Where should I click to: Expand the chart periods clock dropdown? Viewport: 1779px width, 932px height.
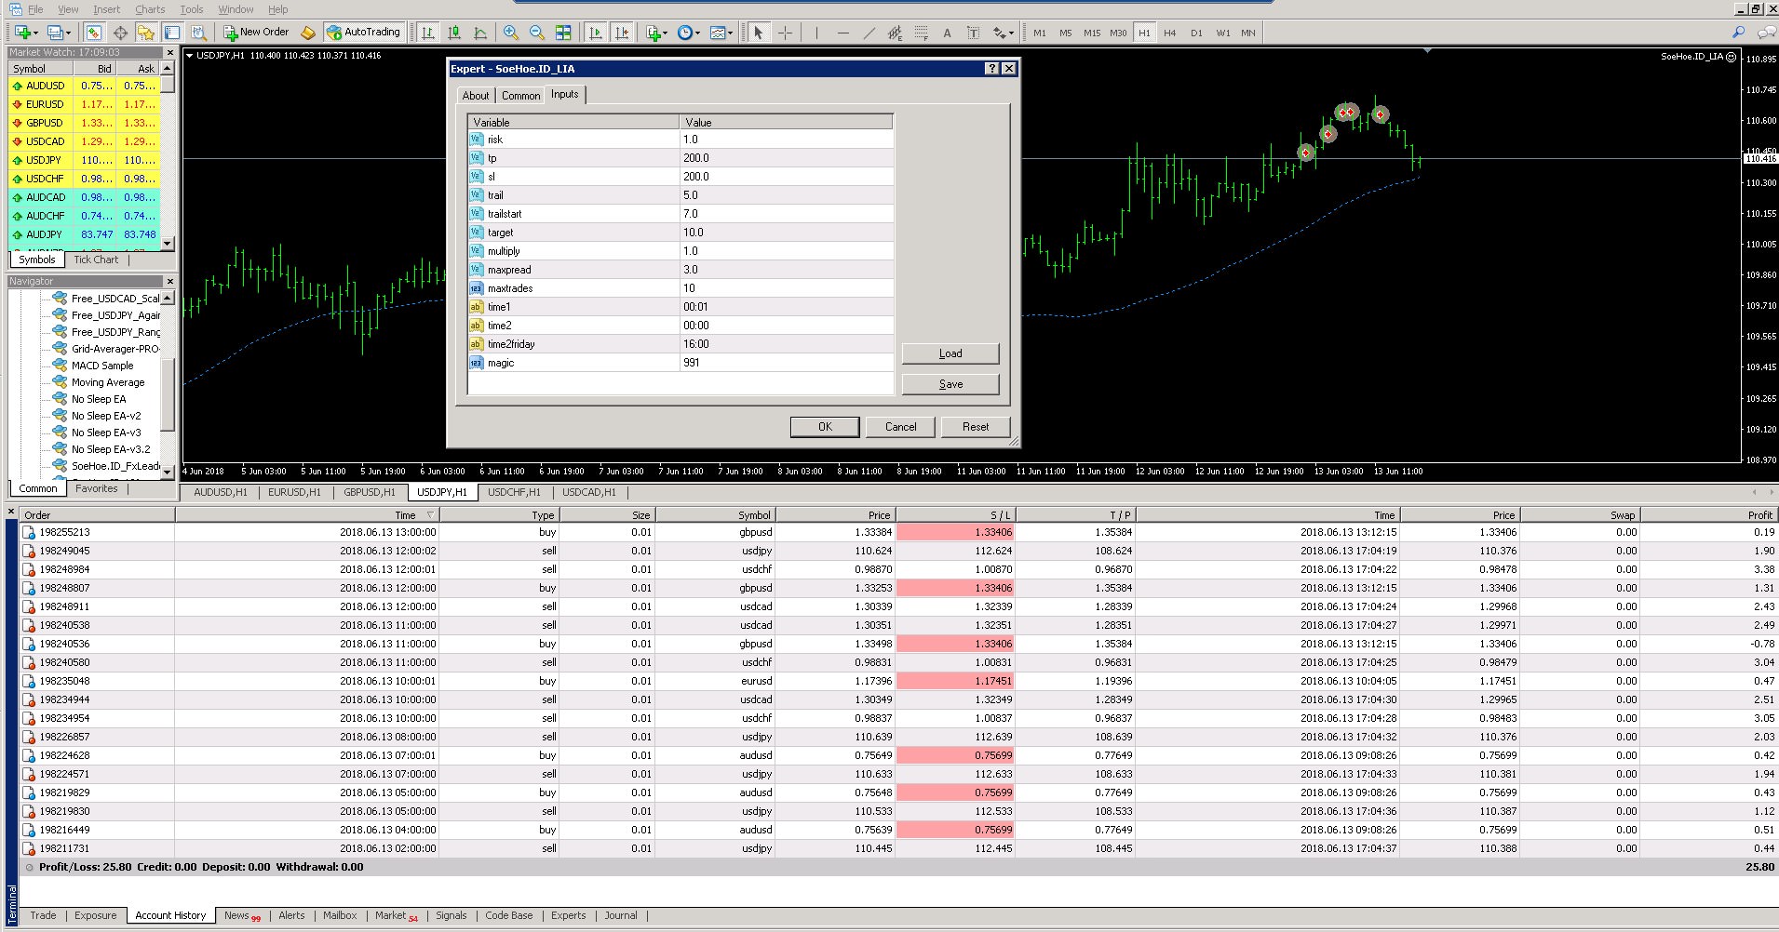[688, 33]
